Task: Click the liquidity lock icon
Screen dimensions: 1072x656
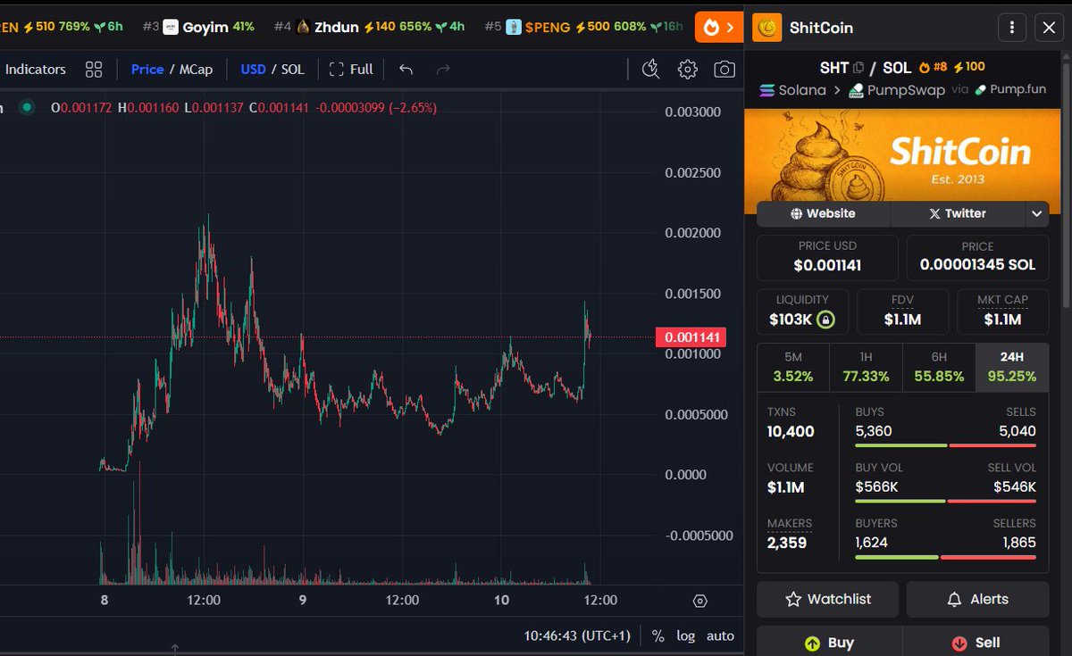Action: [x=825, y=319]
